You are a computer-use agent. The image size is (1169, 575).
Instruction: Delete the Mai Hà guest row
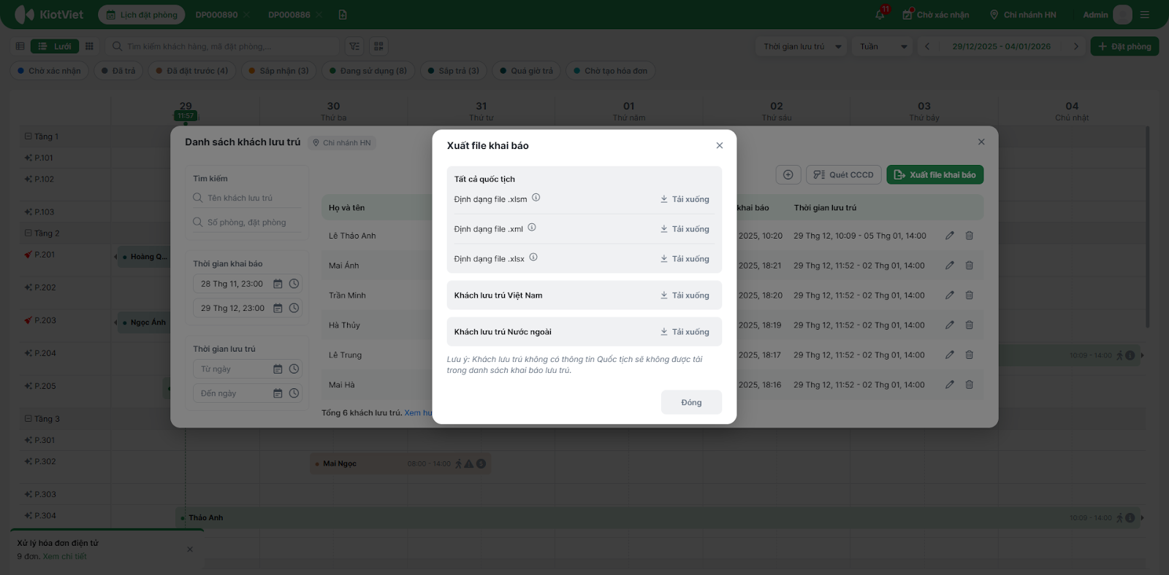[970, 385]
